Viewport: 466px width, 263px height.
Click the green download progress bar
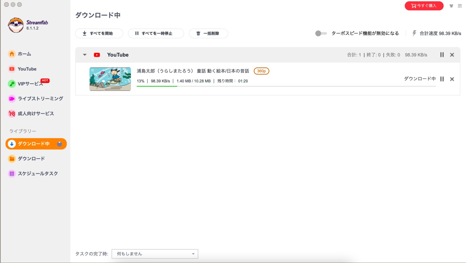point(157,86)
